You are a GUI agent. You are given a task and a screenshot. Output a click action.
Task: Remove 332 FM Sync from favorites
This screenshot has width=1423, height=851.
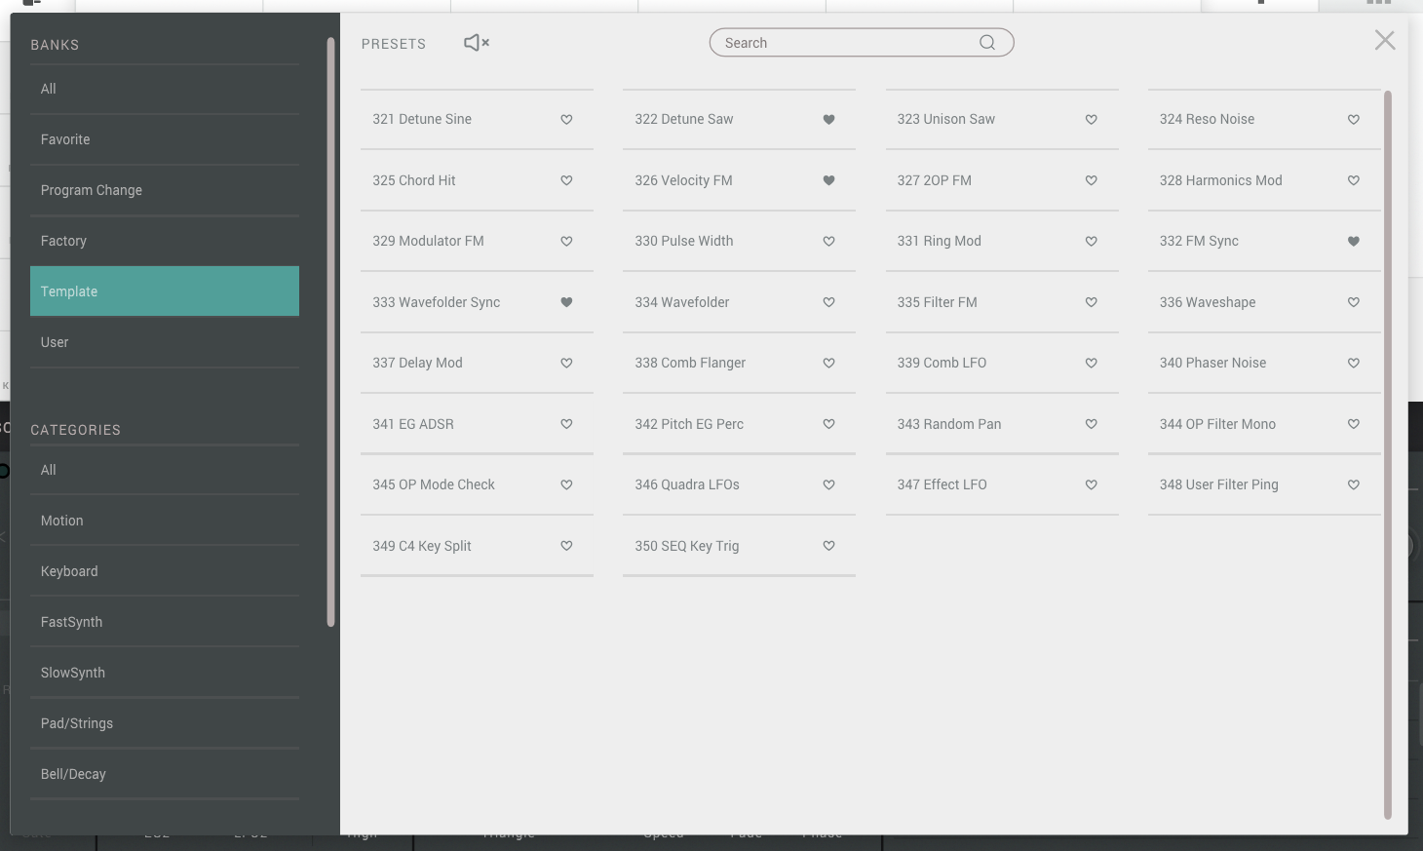point(1353,242)
